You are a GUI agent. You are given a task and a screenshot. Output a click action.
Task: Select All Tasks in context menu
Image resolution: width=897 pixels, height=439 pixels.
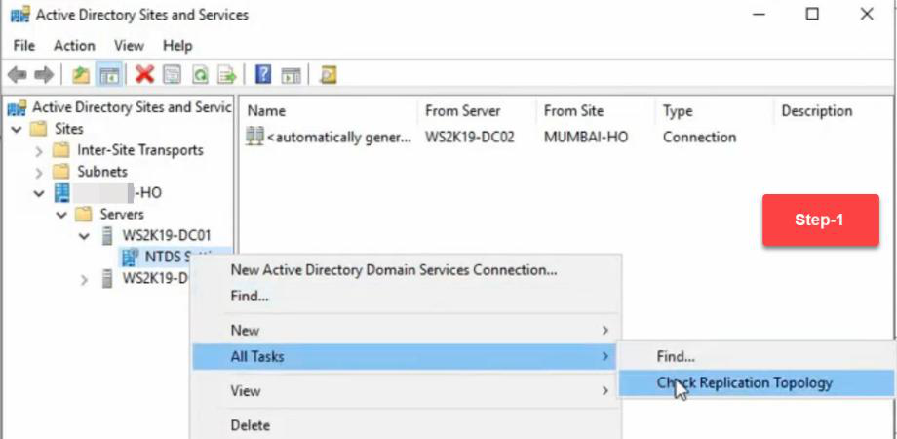pyautogui.click(x=405, y=357)
